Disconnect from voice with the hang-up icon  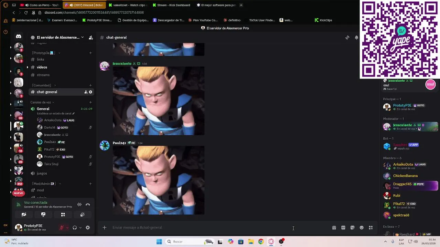pyautogui.click(x=88, y=204)
